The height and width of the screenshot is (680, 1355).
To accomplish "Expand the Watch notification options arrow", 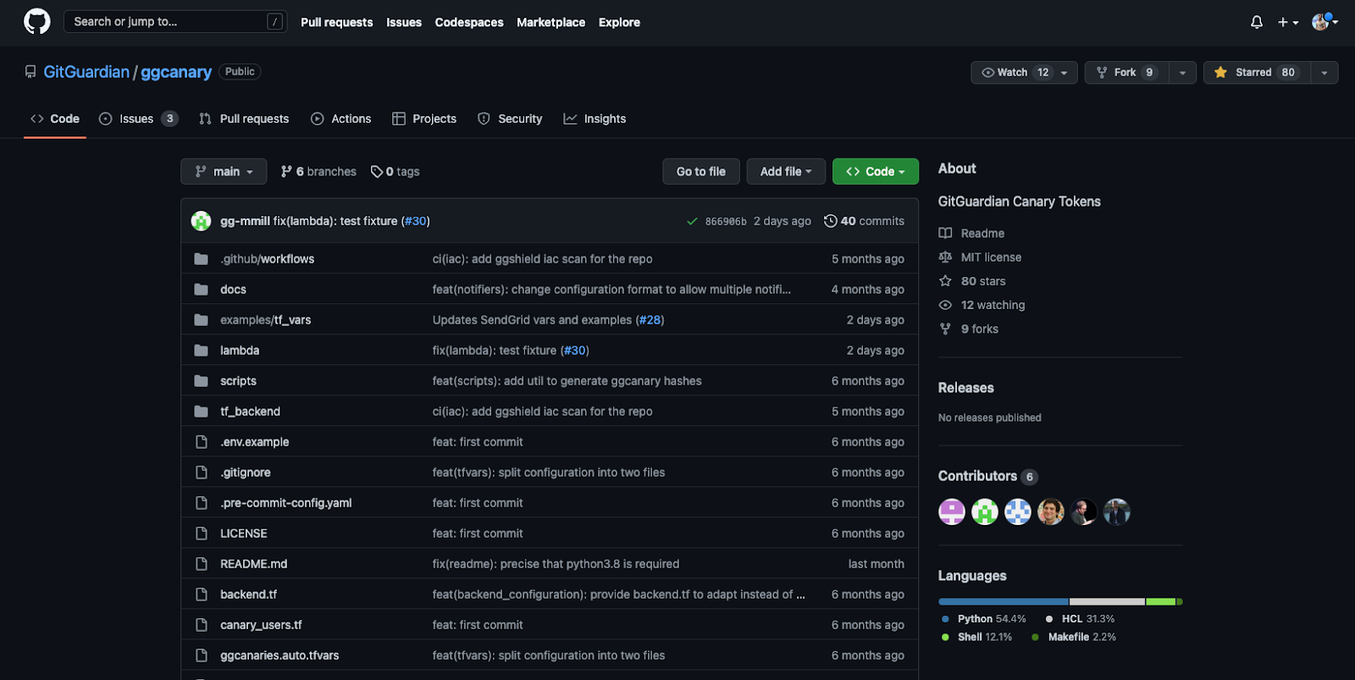I will pos(1065,73).
